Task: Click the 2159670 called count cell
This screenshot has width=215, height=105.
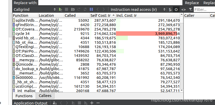Action: (77, 29)
